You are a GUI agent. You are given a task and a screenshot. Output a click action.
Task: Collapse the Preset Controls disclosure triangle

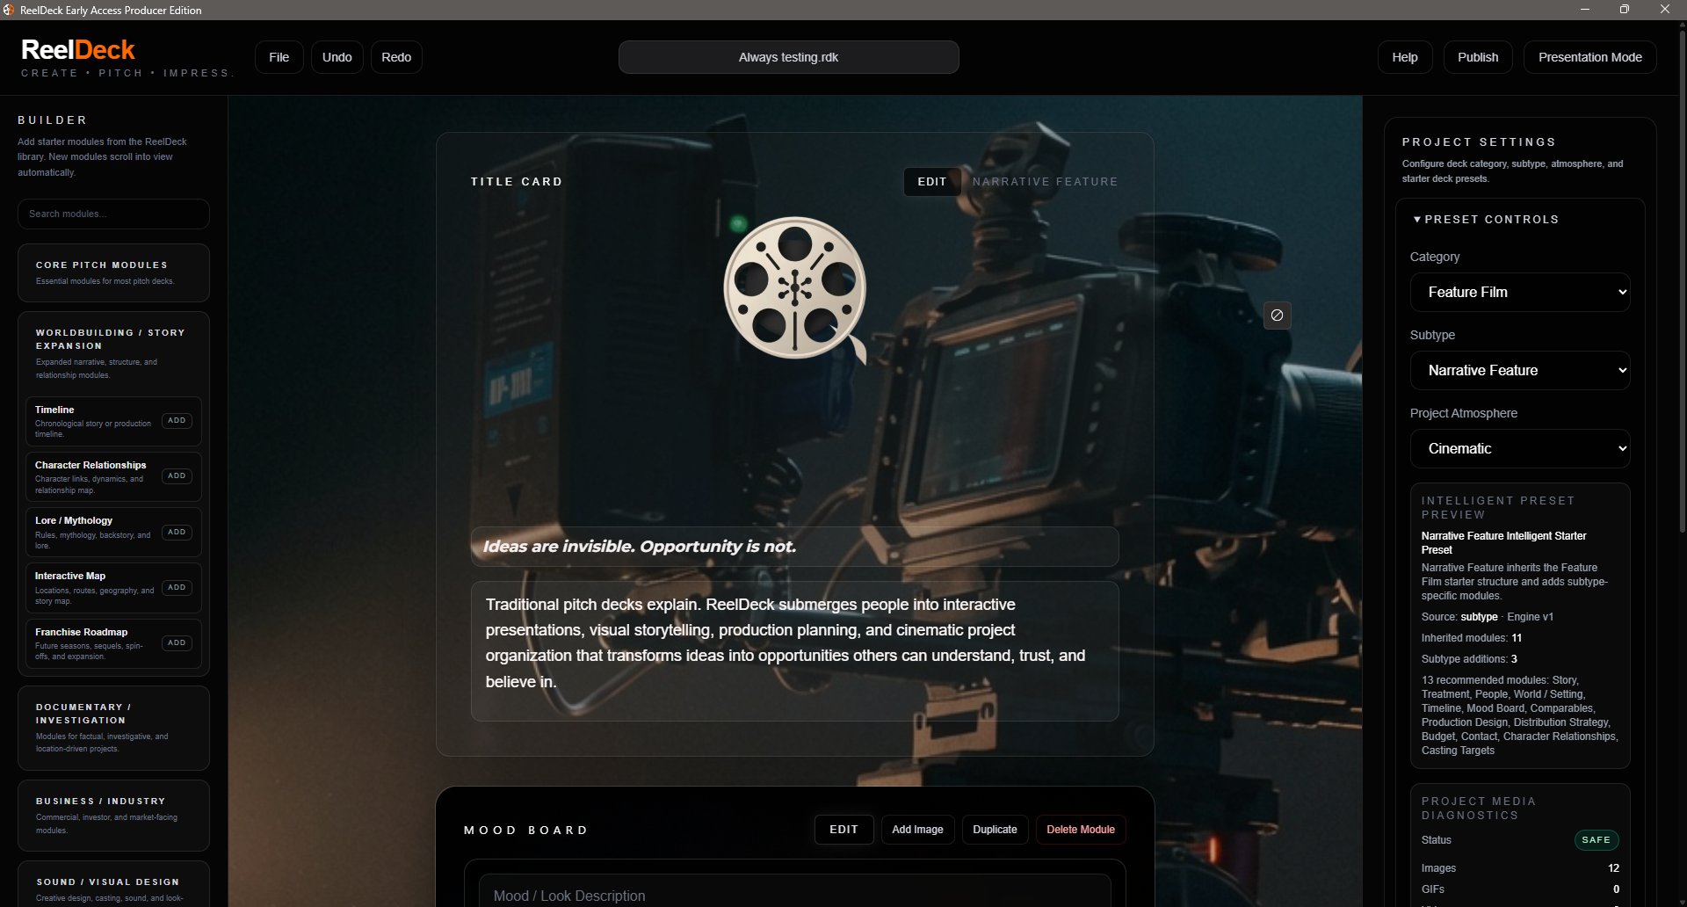1417,220
